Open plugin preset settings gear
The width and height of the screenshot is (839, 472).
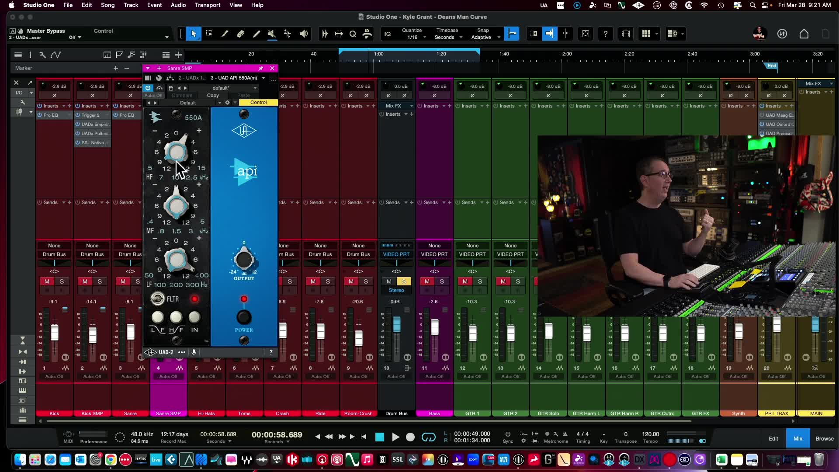227,103
